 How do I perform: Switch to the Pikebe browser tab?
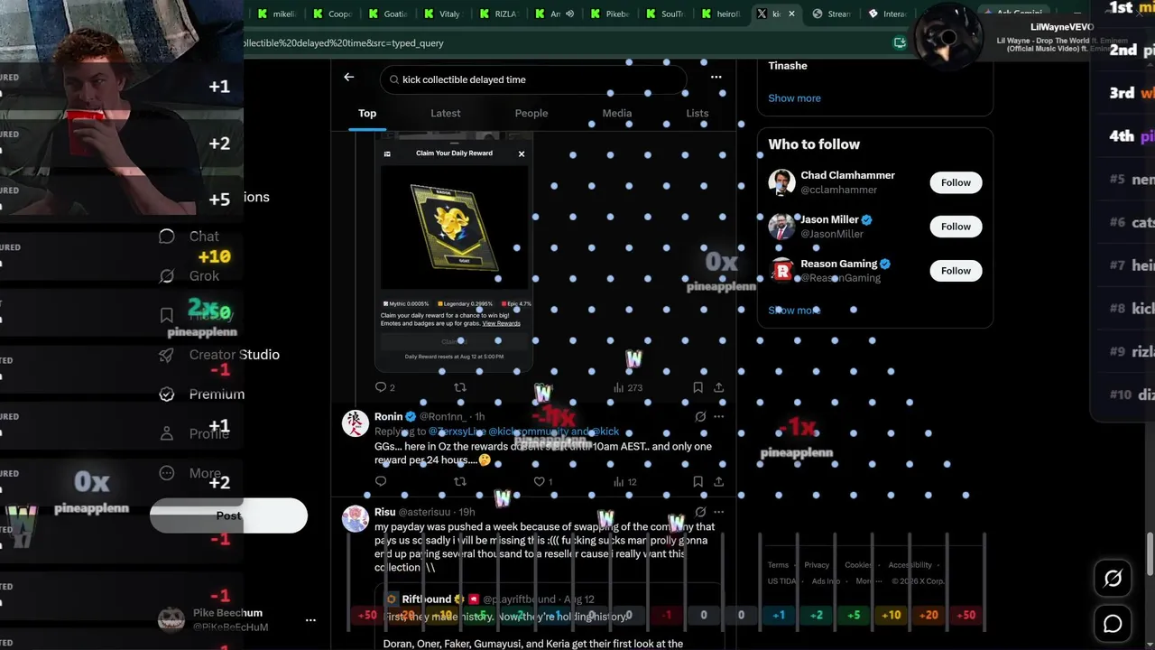point(612,14)
